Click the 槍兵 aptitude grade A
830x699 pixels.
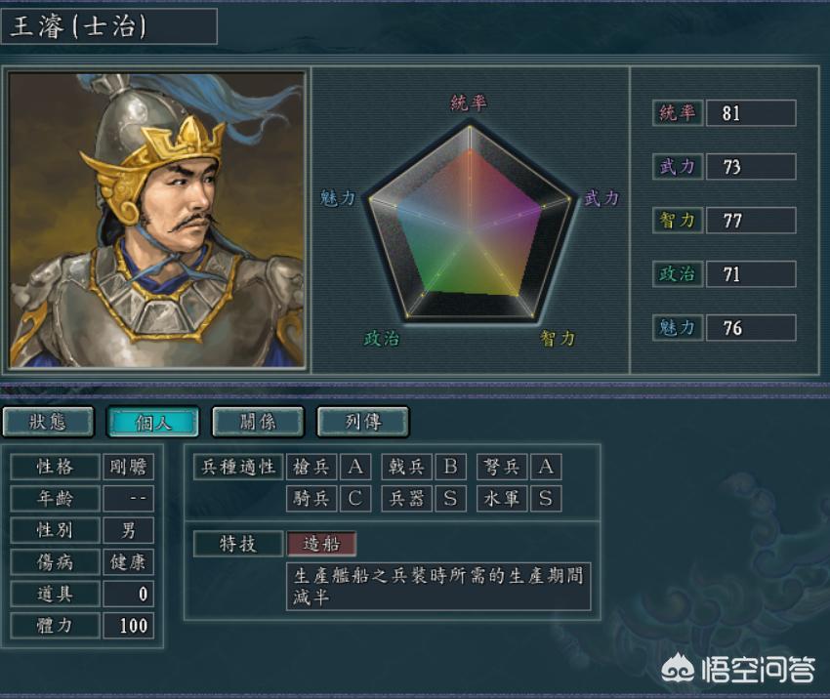click(x=355, y=467)
